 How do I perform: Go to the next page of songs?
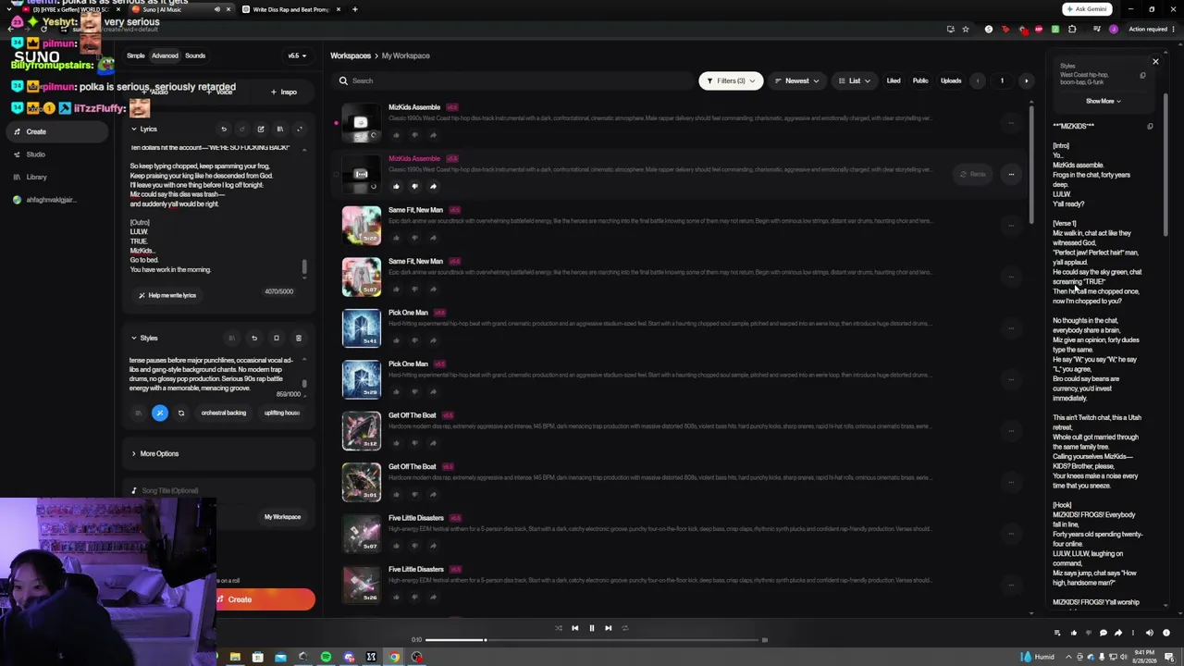click(x=1026, y=80)
